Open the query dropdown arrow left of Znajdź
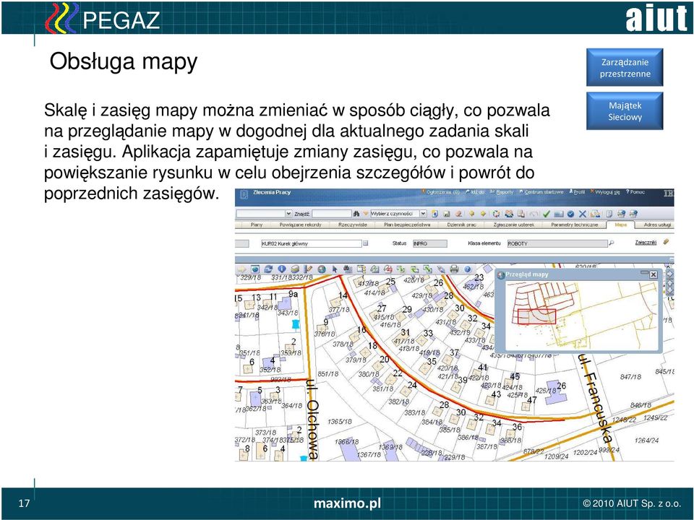The width and height of the screenshot is (694, 520). pyautogui.click(x=289, y=214)
